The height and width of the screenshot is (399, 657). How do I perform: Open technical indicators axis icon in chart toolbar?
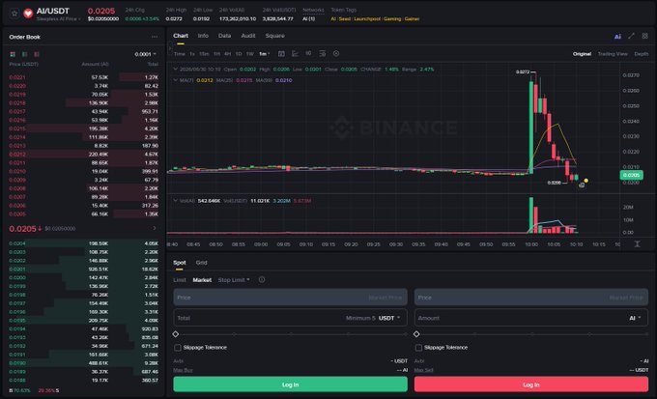coord(295,54)
